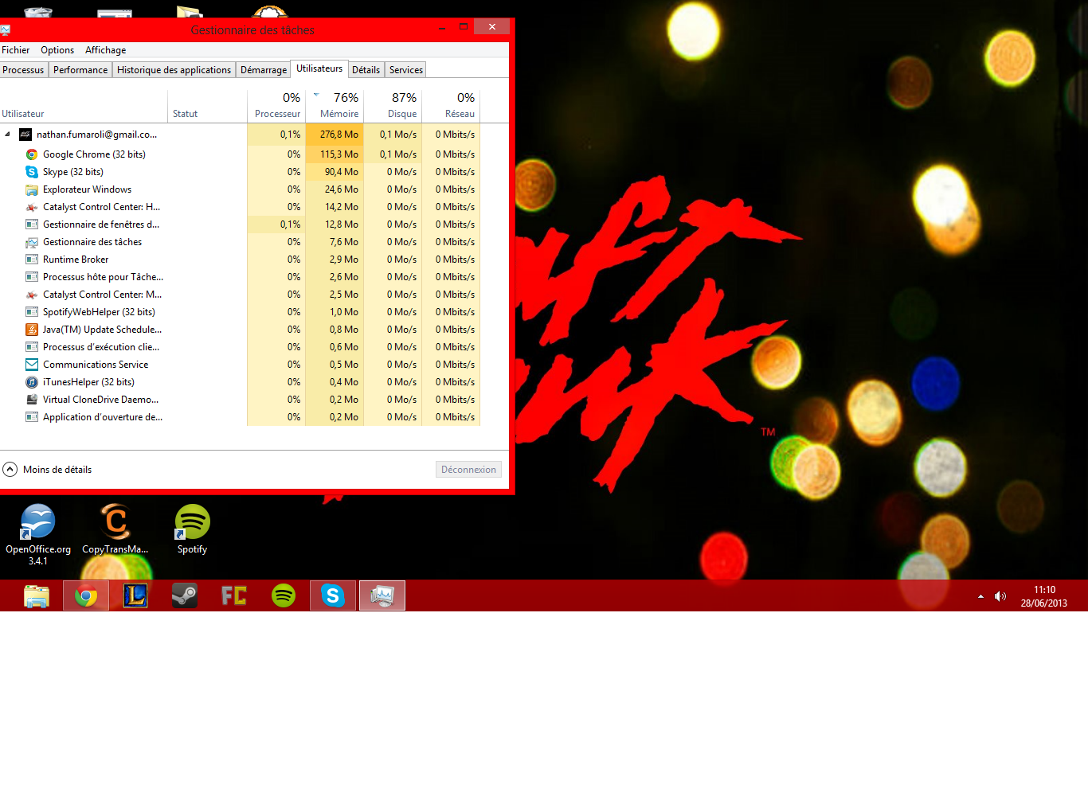Click the SpotifyWebHelper process icon
Viewport: 1088px width, 812px height.
[32, 312]
